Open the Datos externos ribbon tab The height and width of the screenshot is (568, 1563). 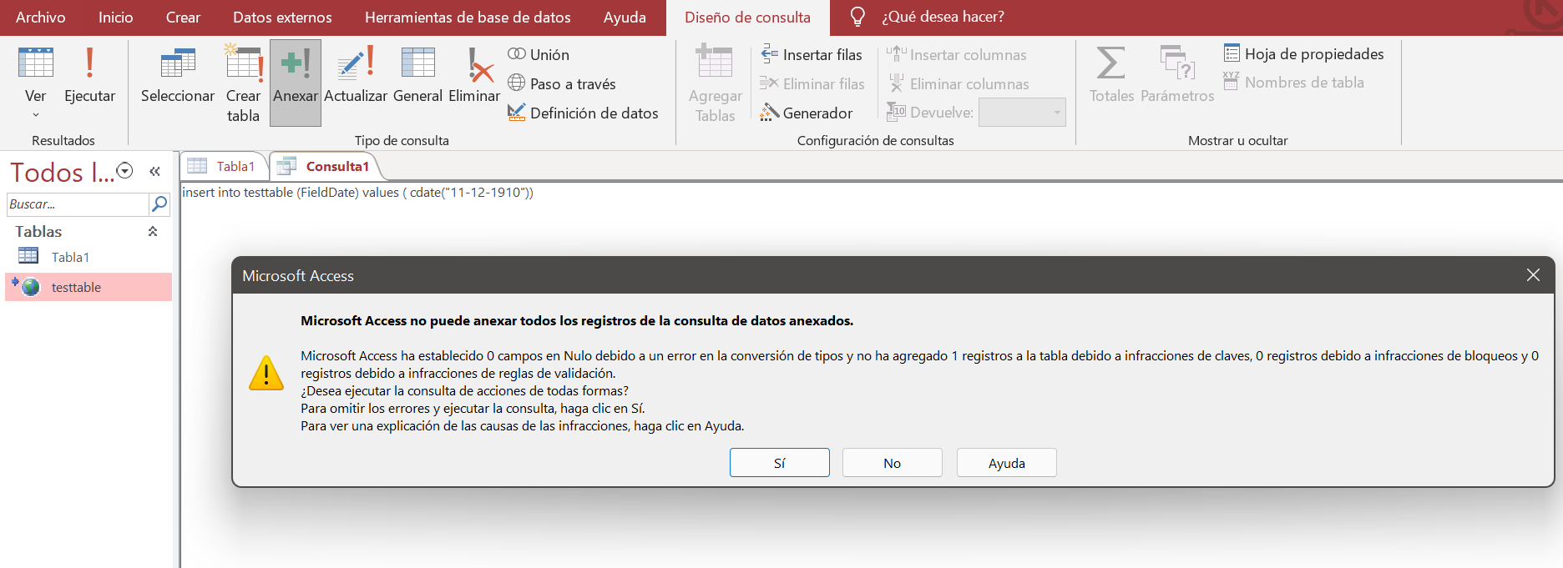click(282, 18)
